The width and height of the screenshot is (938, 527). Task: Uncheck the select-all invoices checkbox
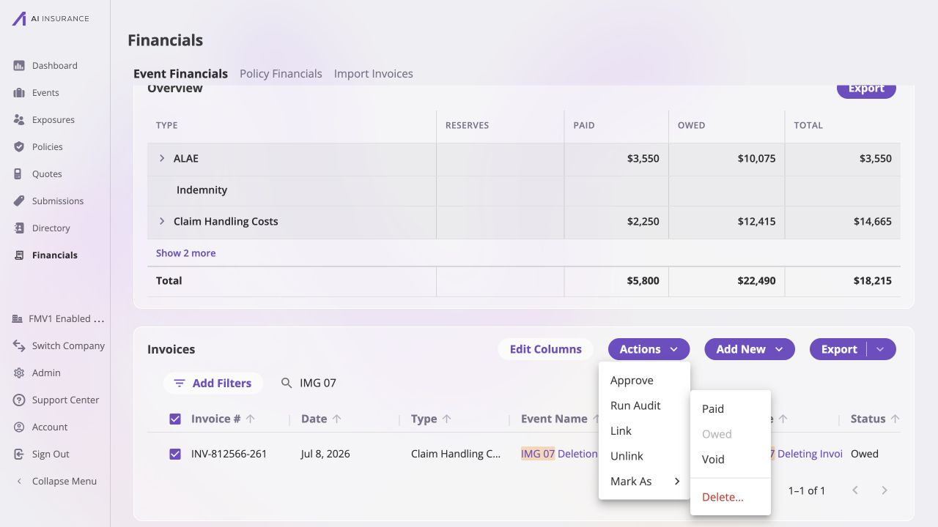click(x=175, y=419)
